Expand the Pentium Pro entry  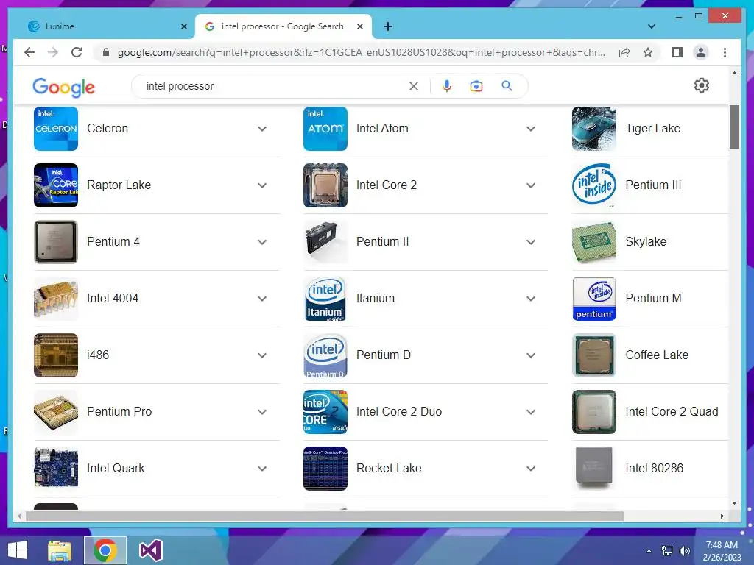tap(262, 412)
